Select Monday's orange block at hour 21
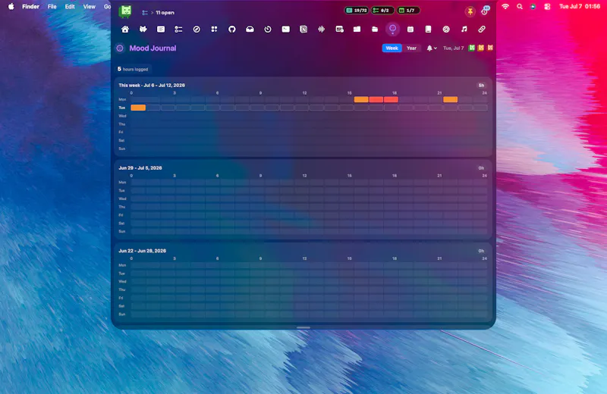 click(450, 99)
